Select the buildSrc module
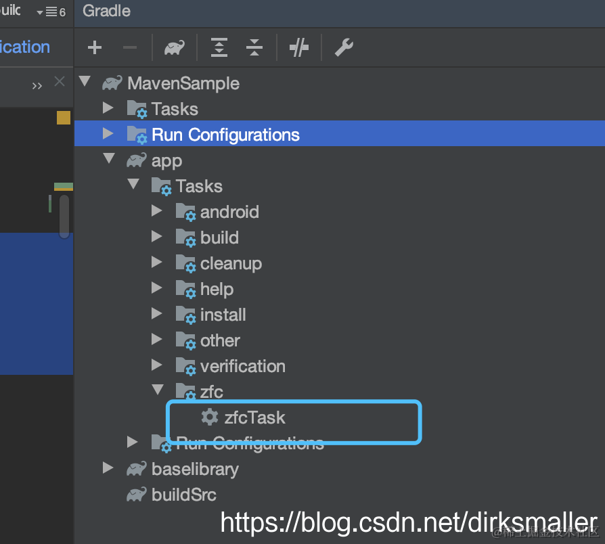This screenshot has height=544, width=605. tap(183, 495)
